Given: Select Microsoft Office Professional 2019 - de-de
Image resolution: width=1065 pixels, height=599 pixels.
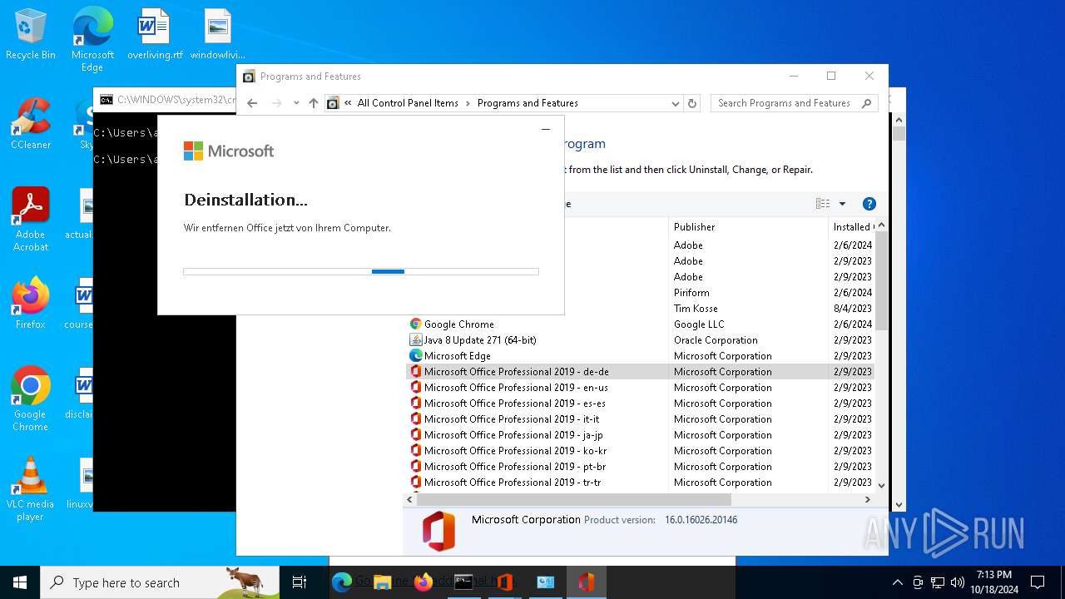Looking at the screenshot, I should (x=639, y=372).
